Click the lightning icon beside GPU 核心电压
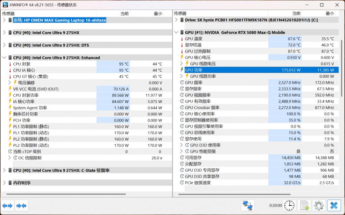The width and height of the screenshot is (345, 215). point(182,57)
